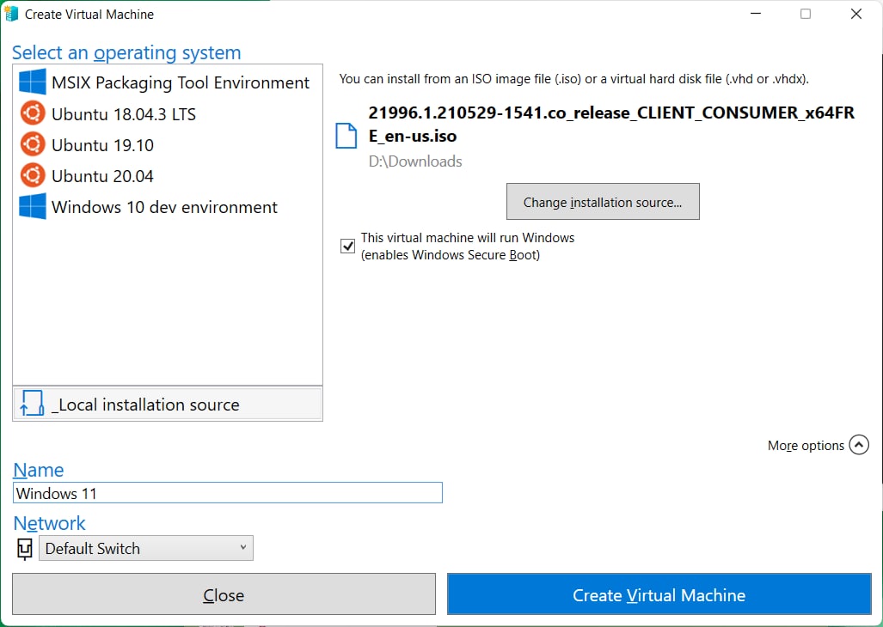Close the window using the title bar X
The width and height of the screenshot is (883, 627).
coord(856,14)
